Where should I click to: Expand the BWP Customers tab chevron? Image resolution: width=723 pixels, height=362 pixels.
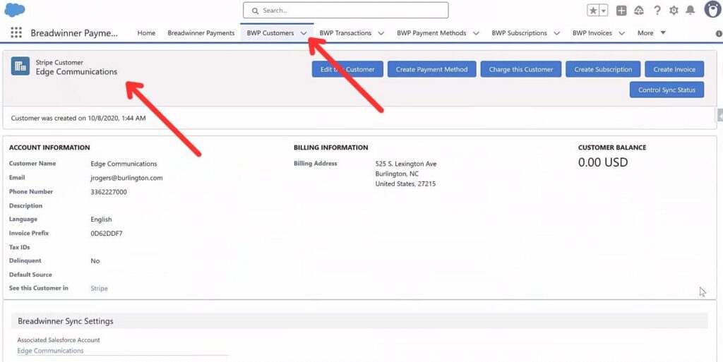pos(304,33)
